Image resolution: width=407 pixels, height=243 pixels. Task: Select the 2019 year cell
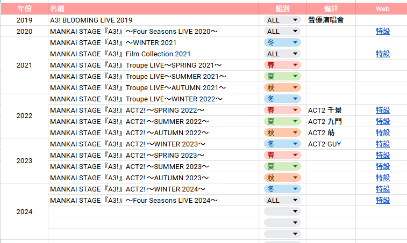click(x=24, y=20)
